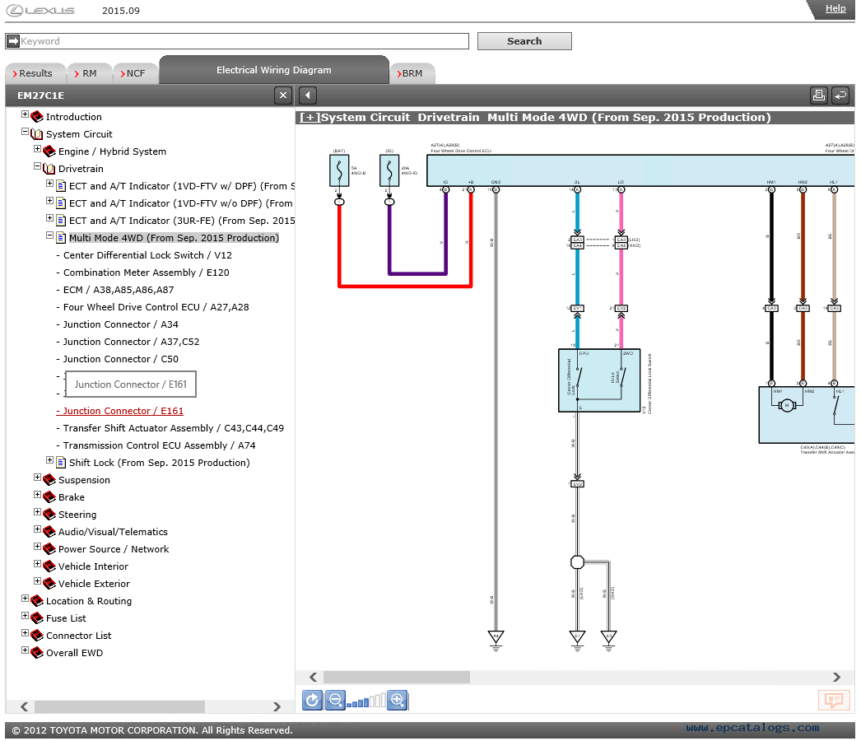Open the Help link
861x741 pixels.
[835, 8]
